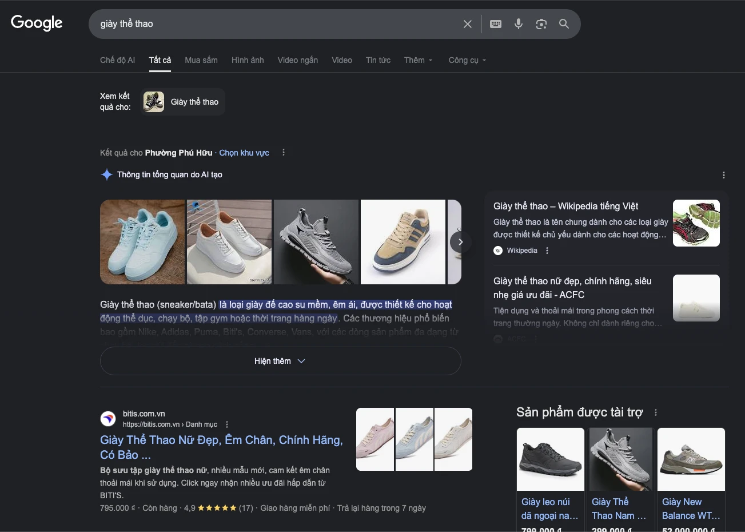Viewport: 745px width, 532px height.
Task: Click the three-dot menu on bitis.com.vn result
Action: 227,424
